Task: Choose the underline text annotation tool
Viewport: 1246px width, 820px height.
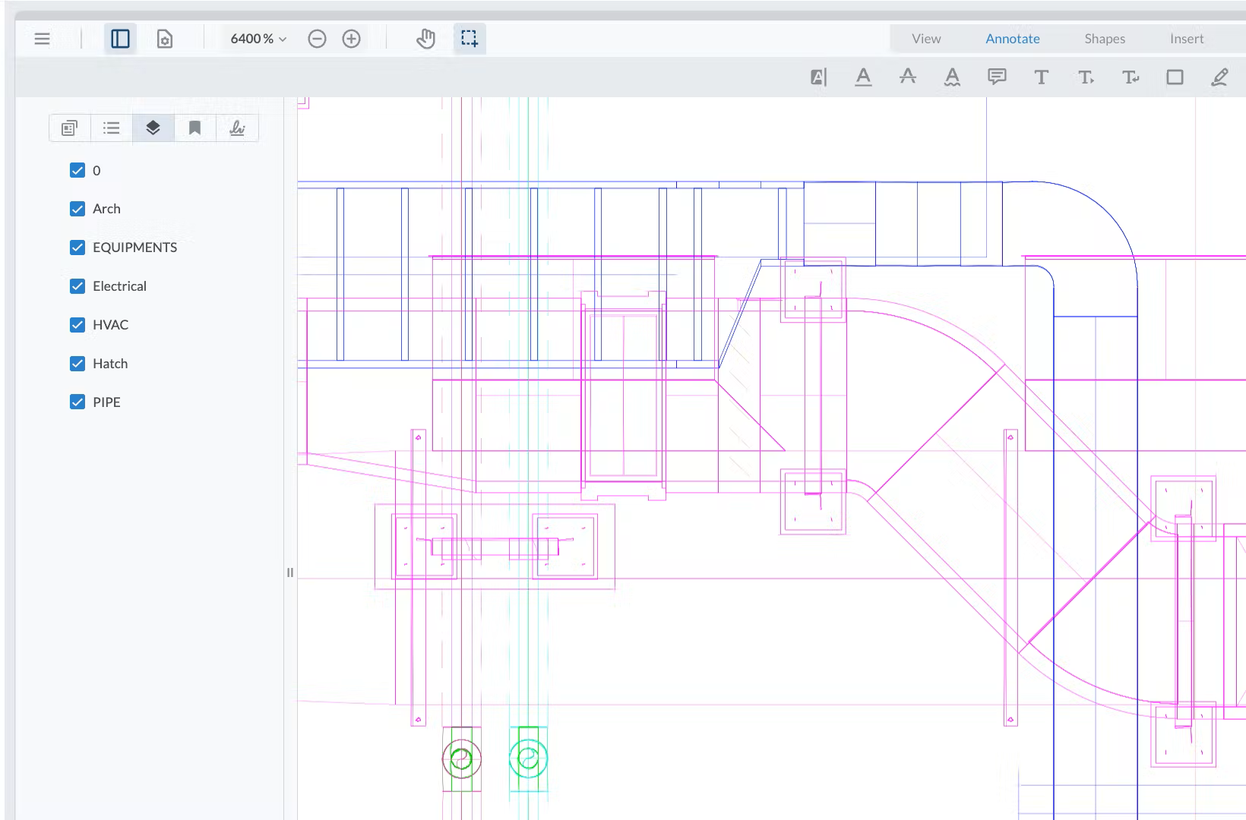Action: click(x=863, y=77)
